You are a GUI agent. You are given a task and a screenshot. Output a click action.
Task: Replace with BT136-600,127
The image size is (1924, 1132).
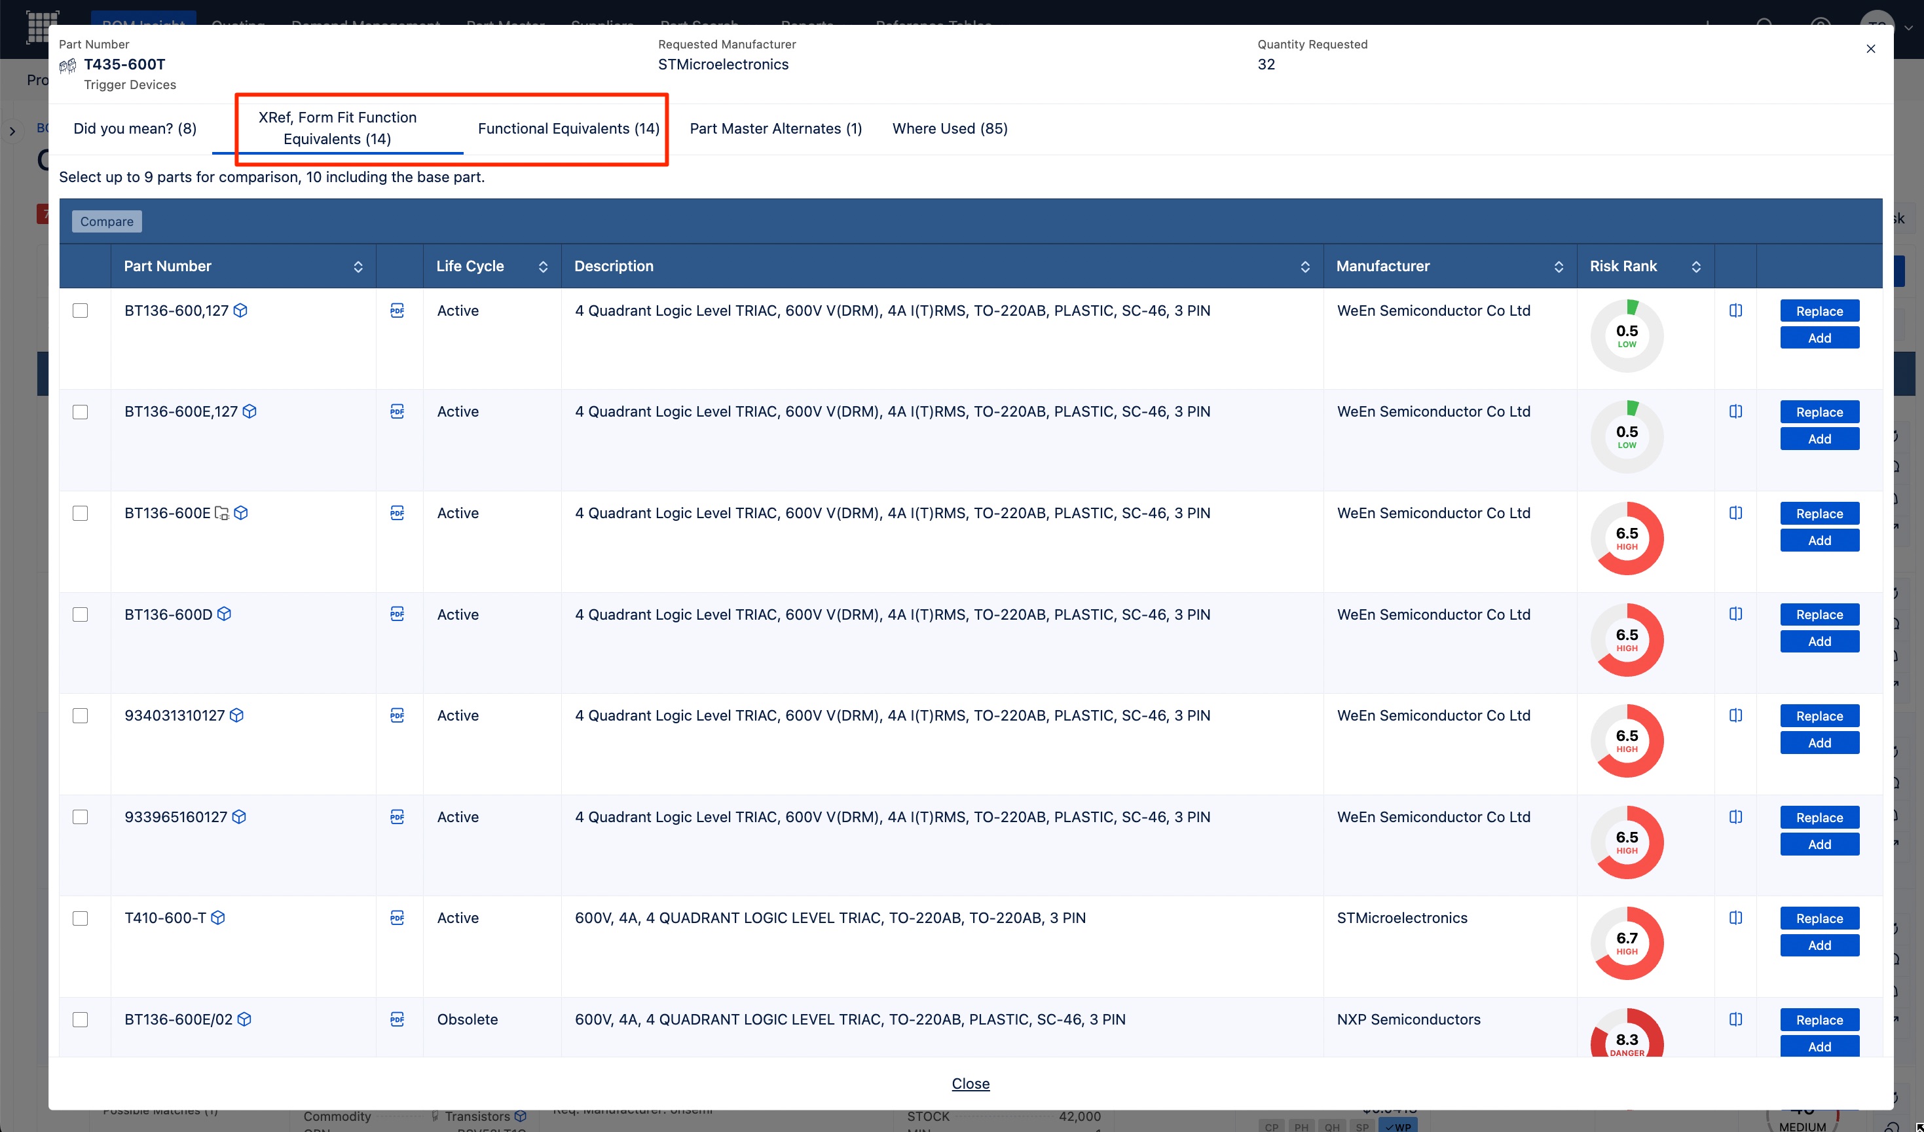click(x=1819, y=311)
